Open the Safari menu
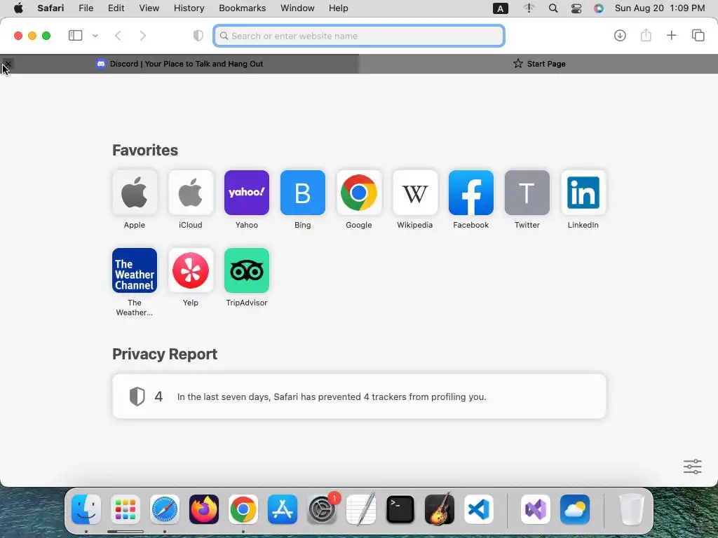This screenshot has height=538, width=718. coord(50,8)
